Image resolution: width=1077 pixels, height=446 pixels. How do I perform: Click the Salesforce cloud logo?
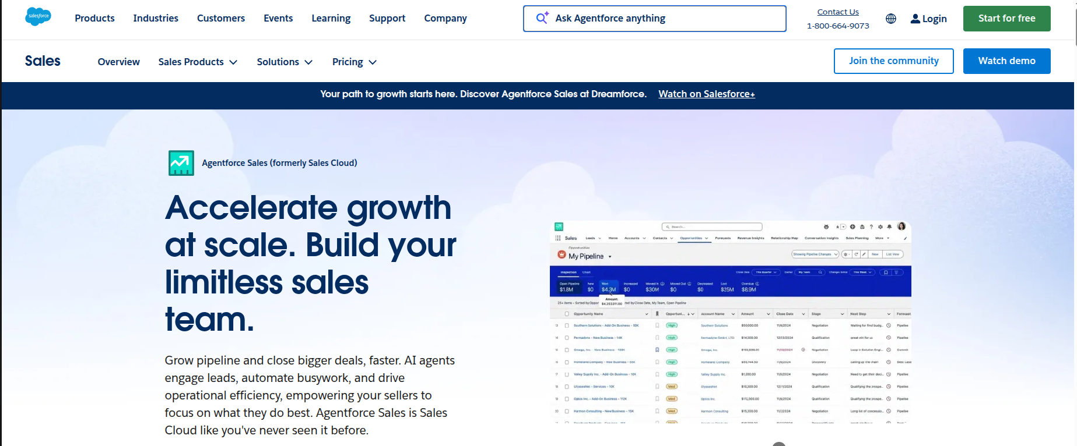tap(38, 16)
